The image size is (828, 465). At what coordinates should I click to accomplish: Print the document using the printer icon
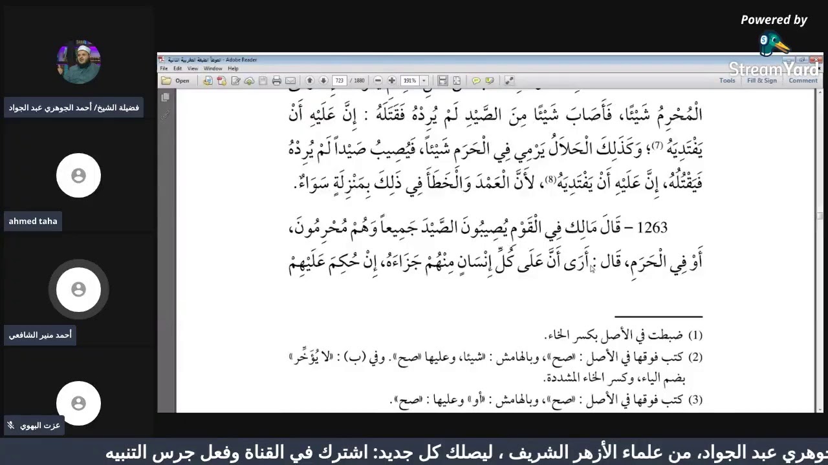(x=277, y=81)
